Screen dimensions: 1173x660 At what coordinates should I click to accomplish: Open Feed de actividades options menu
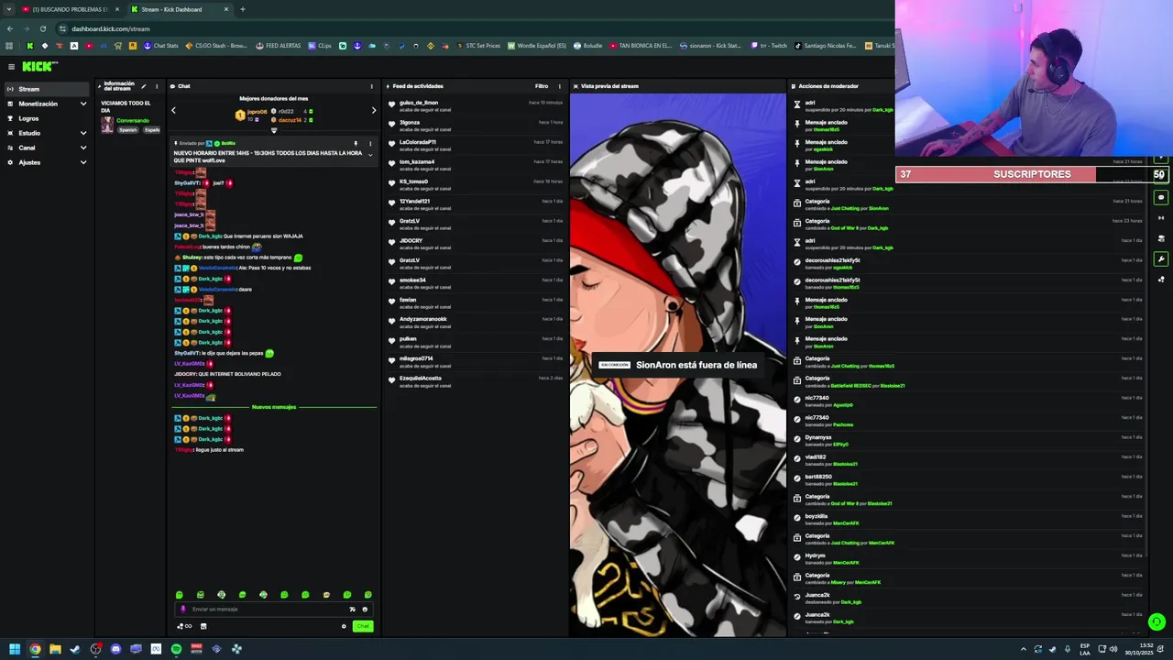tap(559, 86)
